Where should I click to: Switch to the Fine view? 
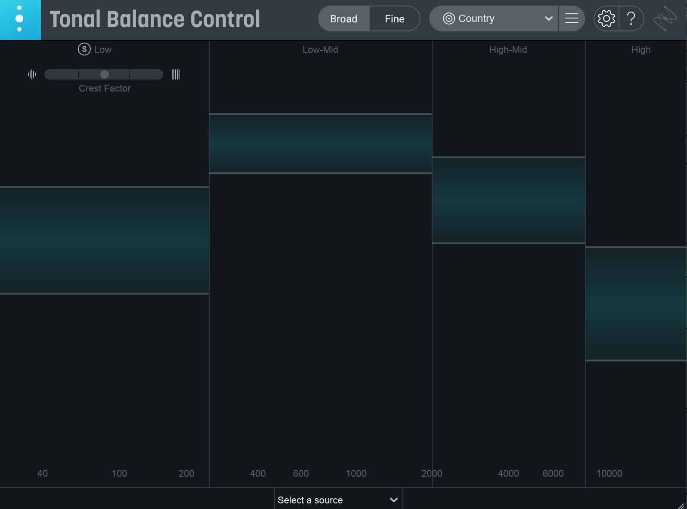point(394,19)
